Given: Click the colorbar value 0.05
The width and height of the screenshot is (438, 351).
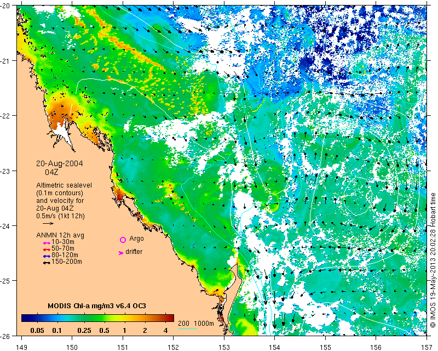Looking at the screenshot, I should click(x=37, y=331).
